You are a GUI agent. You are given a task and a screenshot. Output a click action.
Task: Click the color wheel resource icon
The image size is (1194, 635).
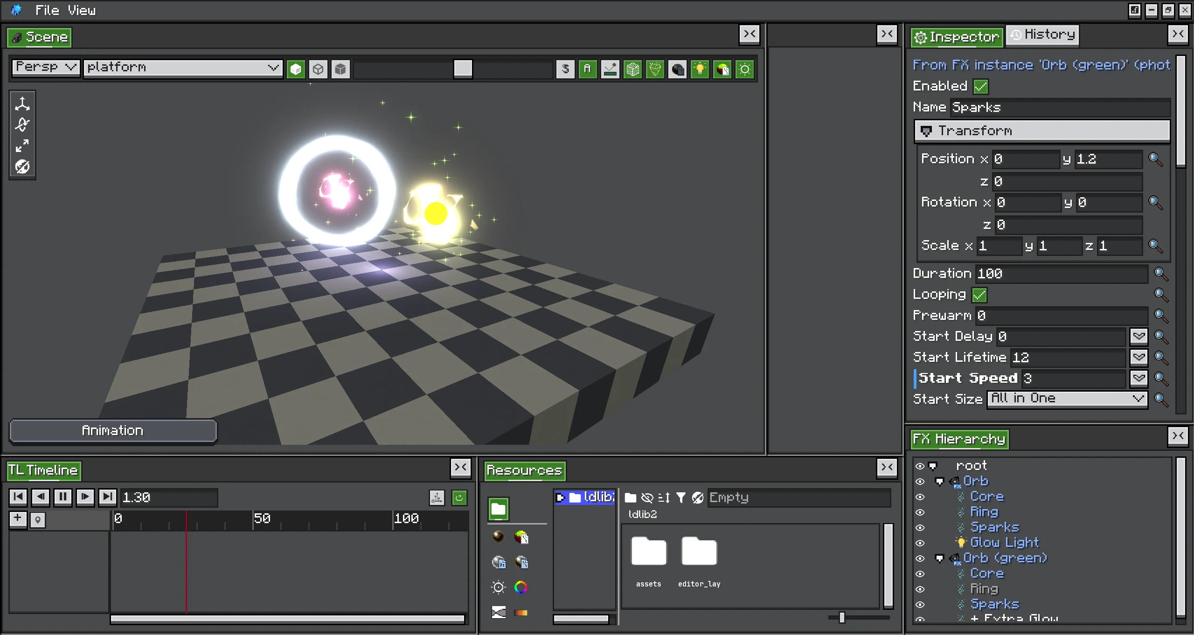tap(521, 587)
